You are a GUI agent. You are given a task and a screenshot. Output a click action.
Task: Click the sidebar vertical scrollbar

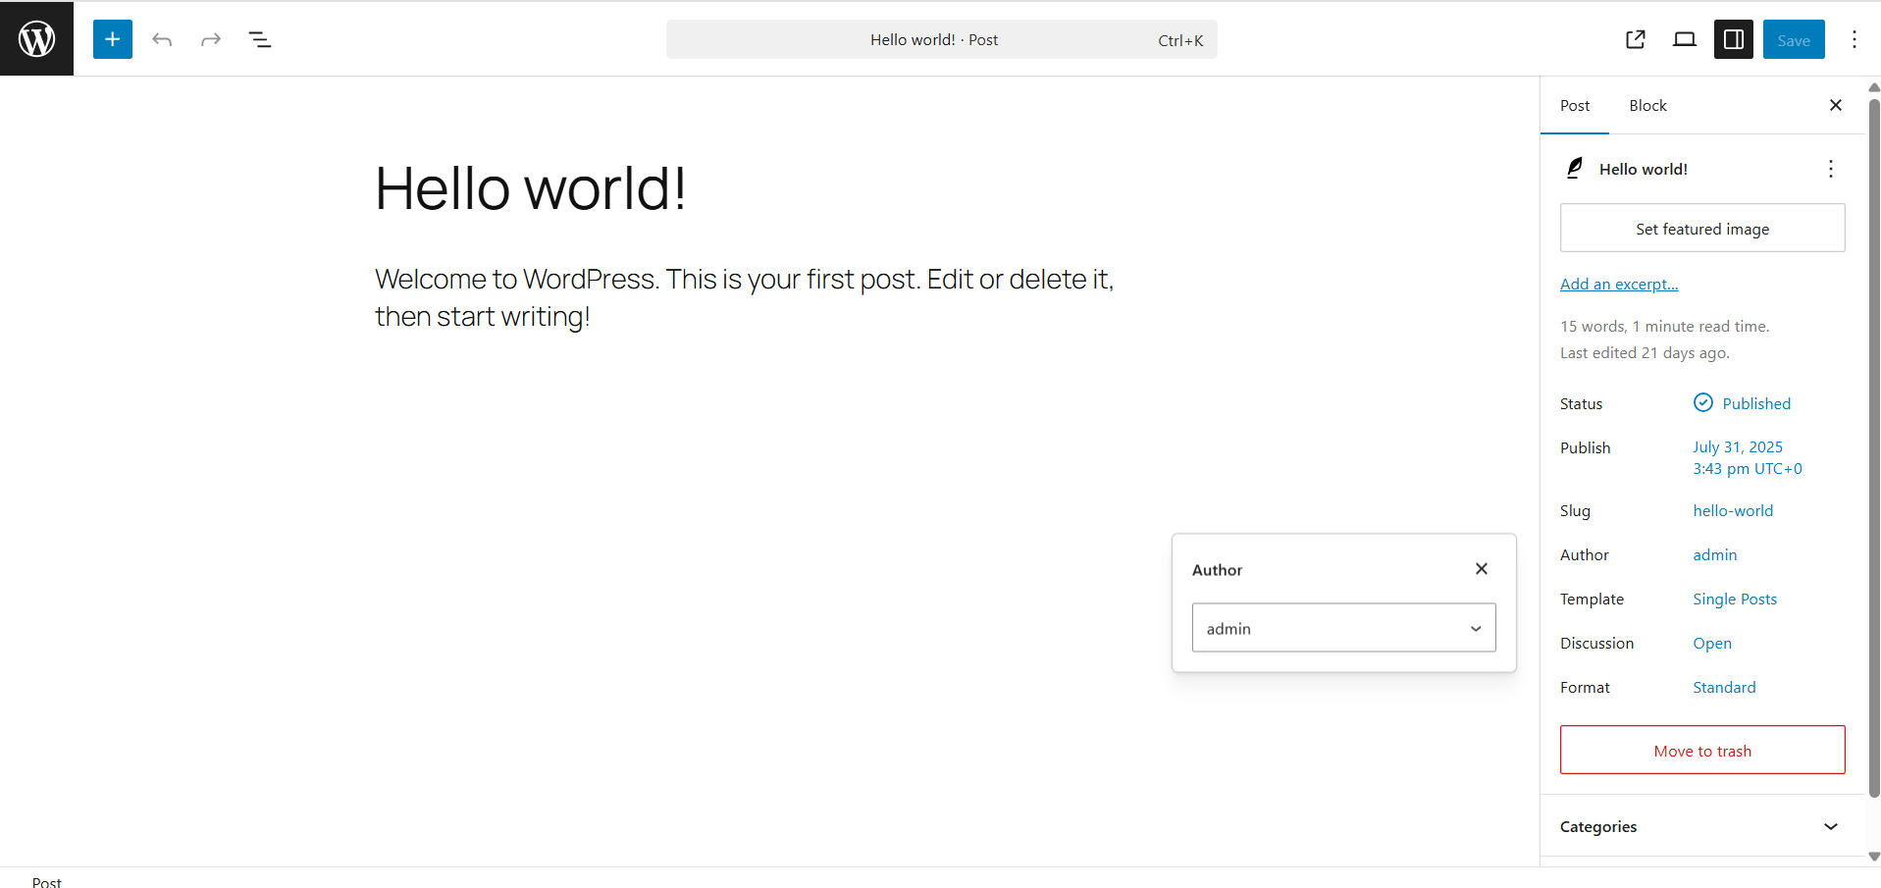click(1874, 446)
